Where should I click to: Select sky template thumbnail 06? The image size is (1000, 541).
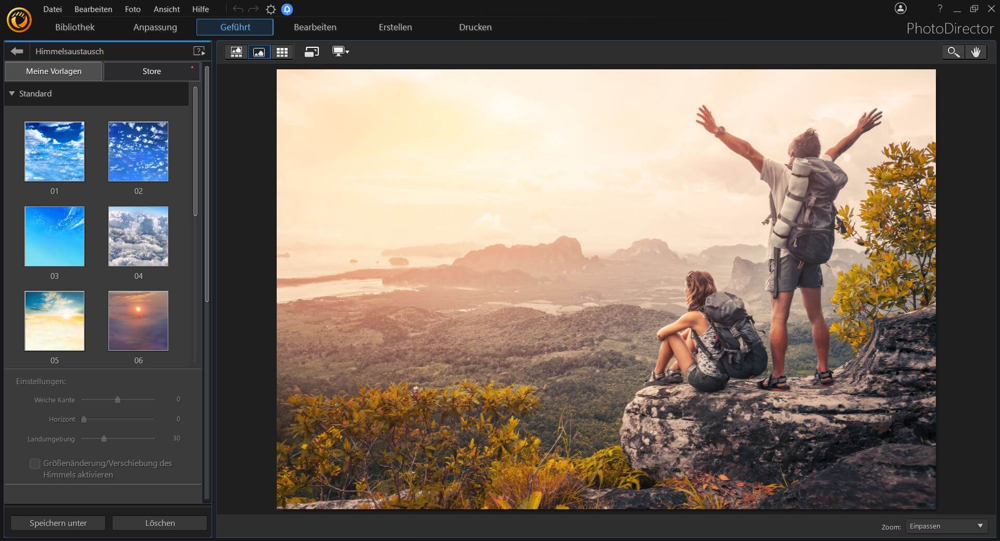[138, 321]
